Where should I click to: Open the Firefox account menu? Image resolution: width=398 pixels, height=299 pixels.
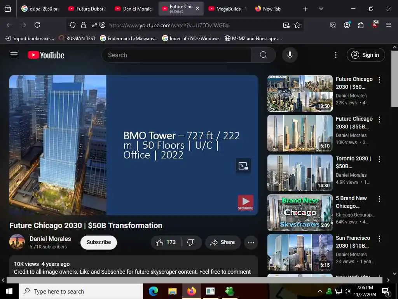click(347, 25)
